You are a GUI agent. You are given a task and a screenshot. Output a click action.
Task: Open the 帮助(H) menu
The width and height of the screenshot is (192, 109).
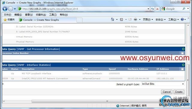(64, 15)
